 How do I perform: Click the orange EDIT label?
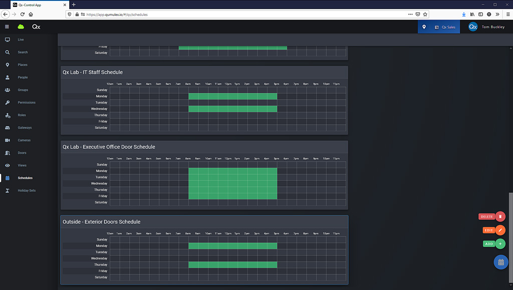489,230
